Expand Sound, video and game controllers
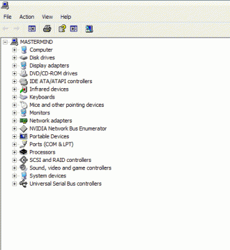The height and width of the screenshot is (250, 230). pos(14,168)
